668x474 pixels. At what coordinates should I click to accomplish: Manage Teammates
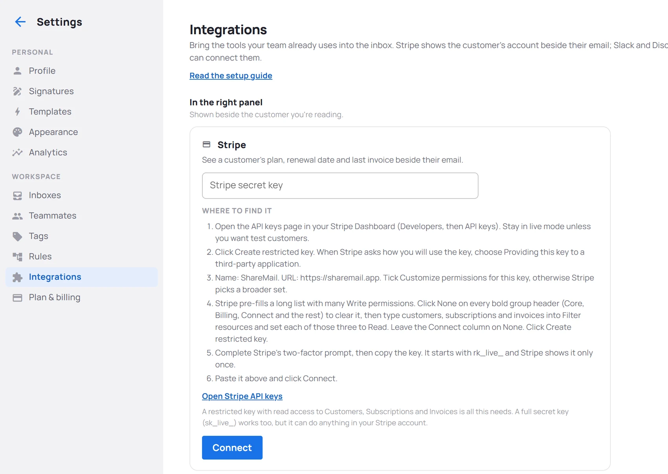[82, 216]
